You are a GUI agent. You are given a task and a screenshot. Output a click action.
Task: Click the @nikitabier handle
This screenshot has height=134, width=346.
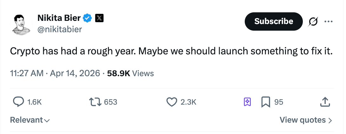click(60, 29)
